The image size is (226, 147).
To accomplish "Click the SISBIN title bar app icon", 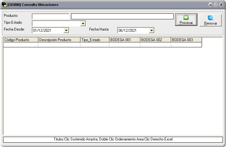I will point(4,5).
